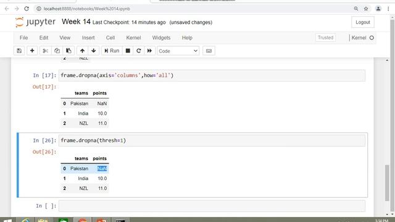Select highlighted NaN value in Out[26]
Screen dimensions: 395x222
102,168
